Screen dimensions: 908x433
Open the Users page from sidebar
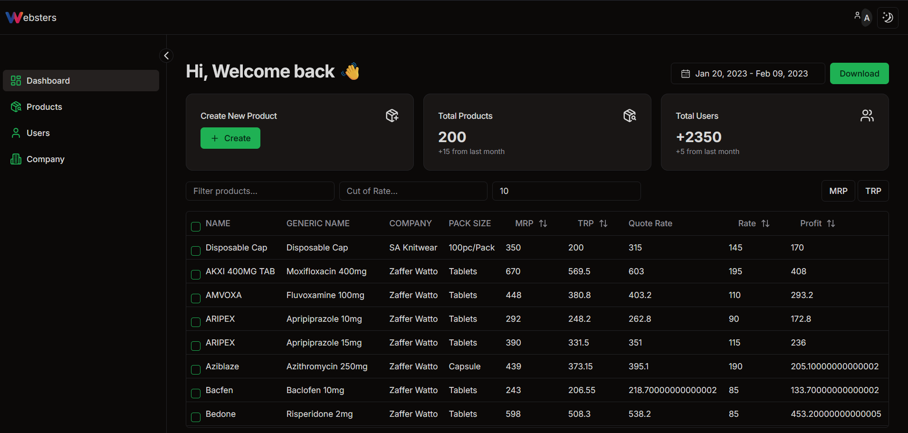coord(38,133)
